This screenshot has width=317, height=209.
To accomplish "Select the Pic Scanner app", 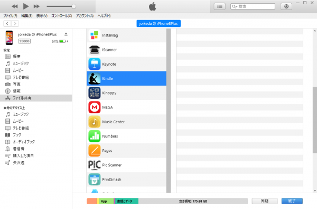I will [x=127, y=165].
